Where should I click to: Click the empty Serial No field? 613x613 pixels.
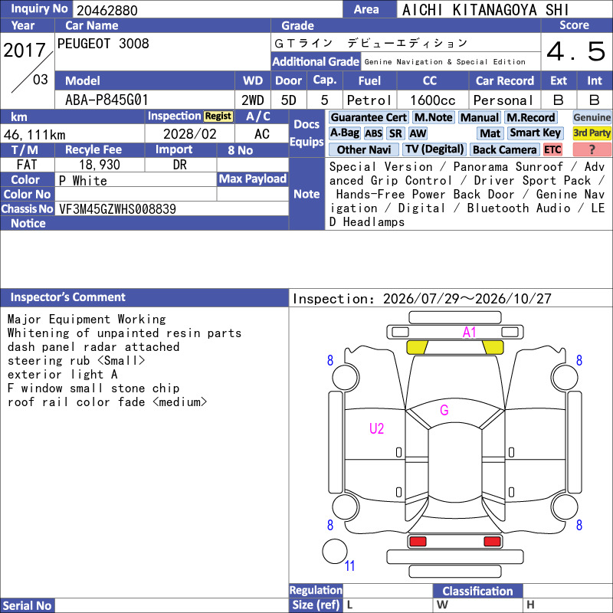172,605
